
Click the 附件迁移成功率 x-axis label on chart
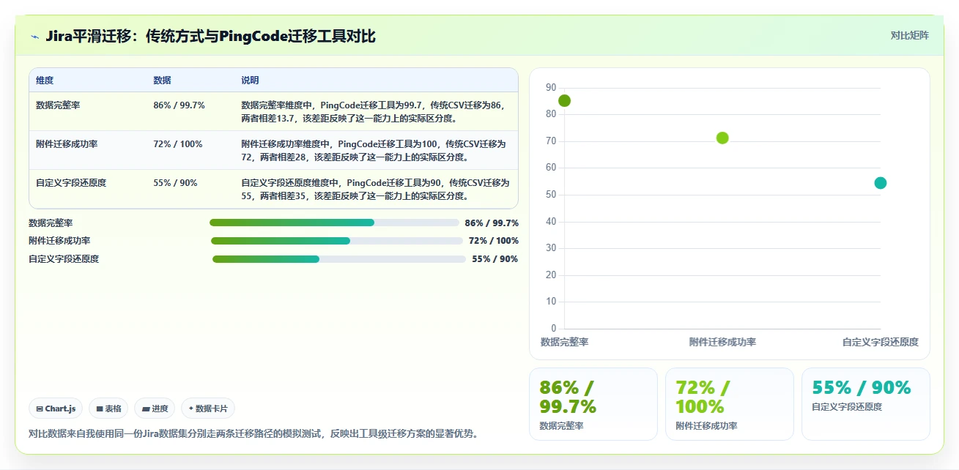point(722,342)
